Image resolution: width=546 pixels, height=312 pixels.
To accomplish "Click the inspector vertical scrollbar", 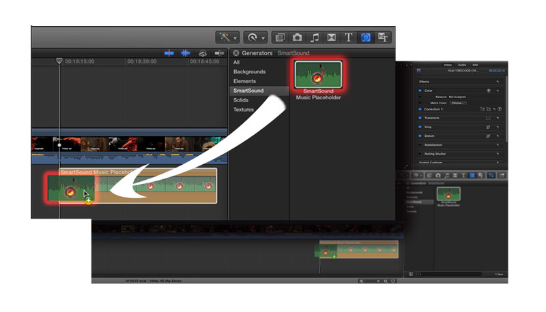I will 506,108.
